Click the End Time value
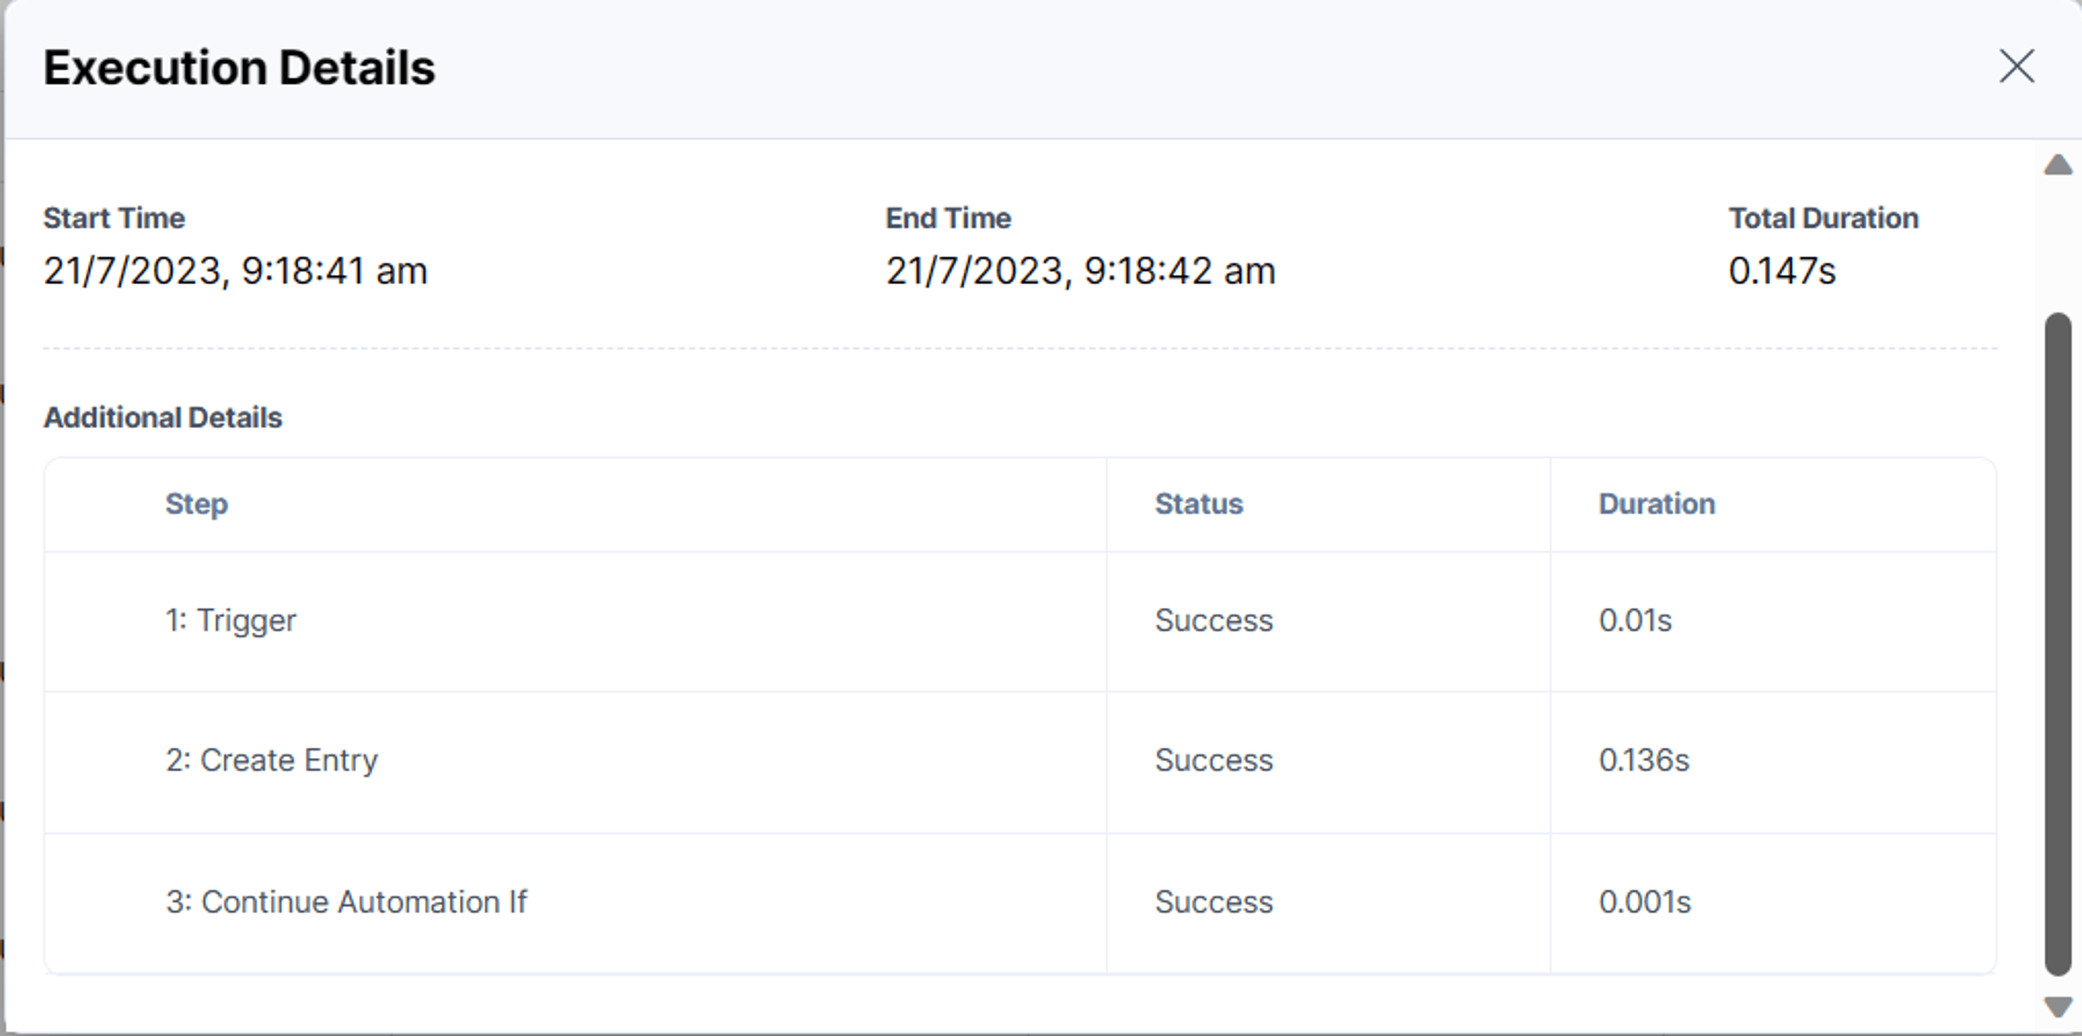Viewport: 2082px width, 1036px height. (1081, 271)
